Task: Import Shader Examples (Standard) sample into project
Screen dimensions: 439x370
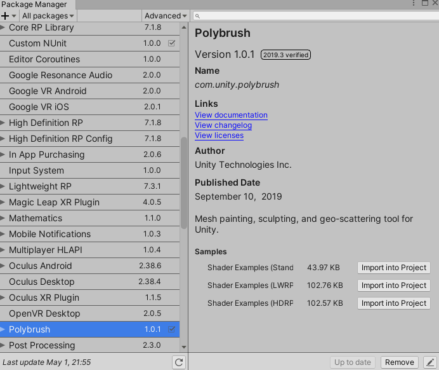Action: click(x=394, y=268)
